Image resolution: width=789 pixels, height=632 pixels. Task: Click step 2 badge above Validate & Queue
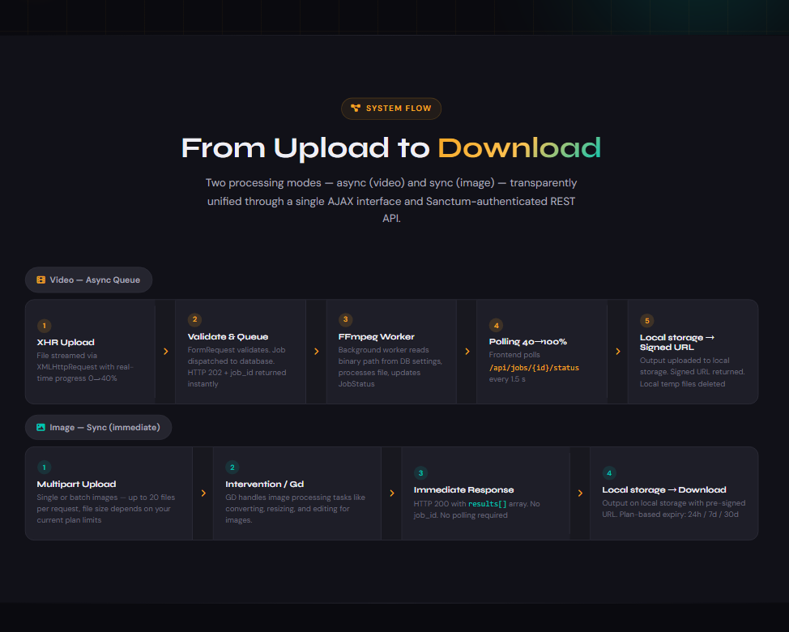point(194,320)
